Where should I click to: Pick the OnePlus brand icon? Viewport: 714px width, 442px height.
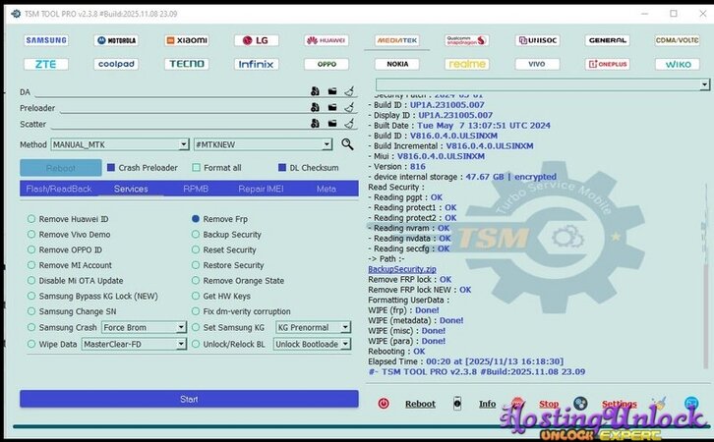click(608, 64)
